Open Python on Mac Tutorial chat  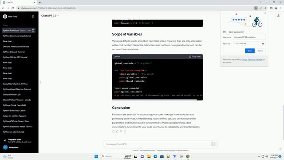pyautogui.click(x=14, y=132)
